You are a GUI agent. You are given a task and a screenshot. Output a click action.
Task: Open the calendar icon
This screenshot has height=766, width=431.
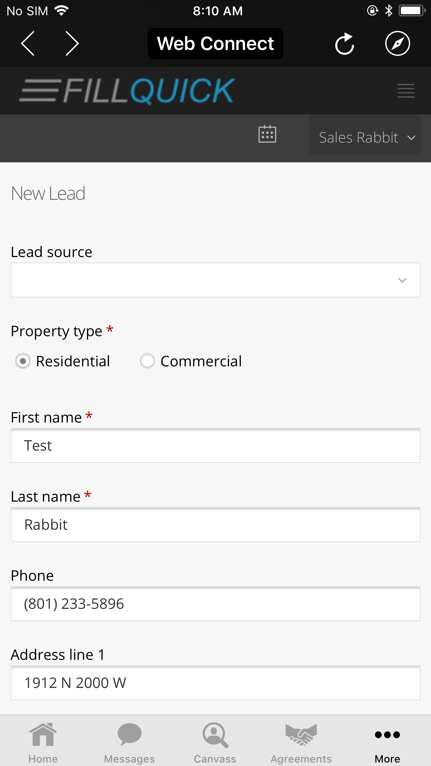click(x=268, y=134)
